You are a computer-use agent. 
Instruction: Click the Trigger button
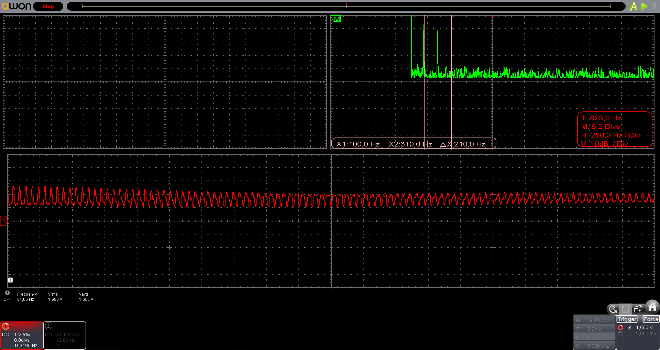627,319
